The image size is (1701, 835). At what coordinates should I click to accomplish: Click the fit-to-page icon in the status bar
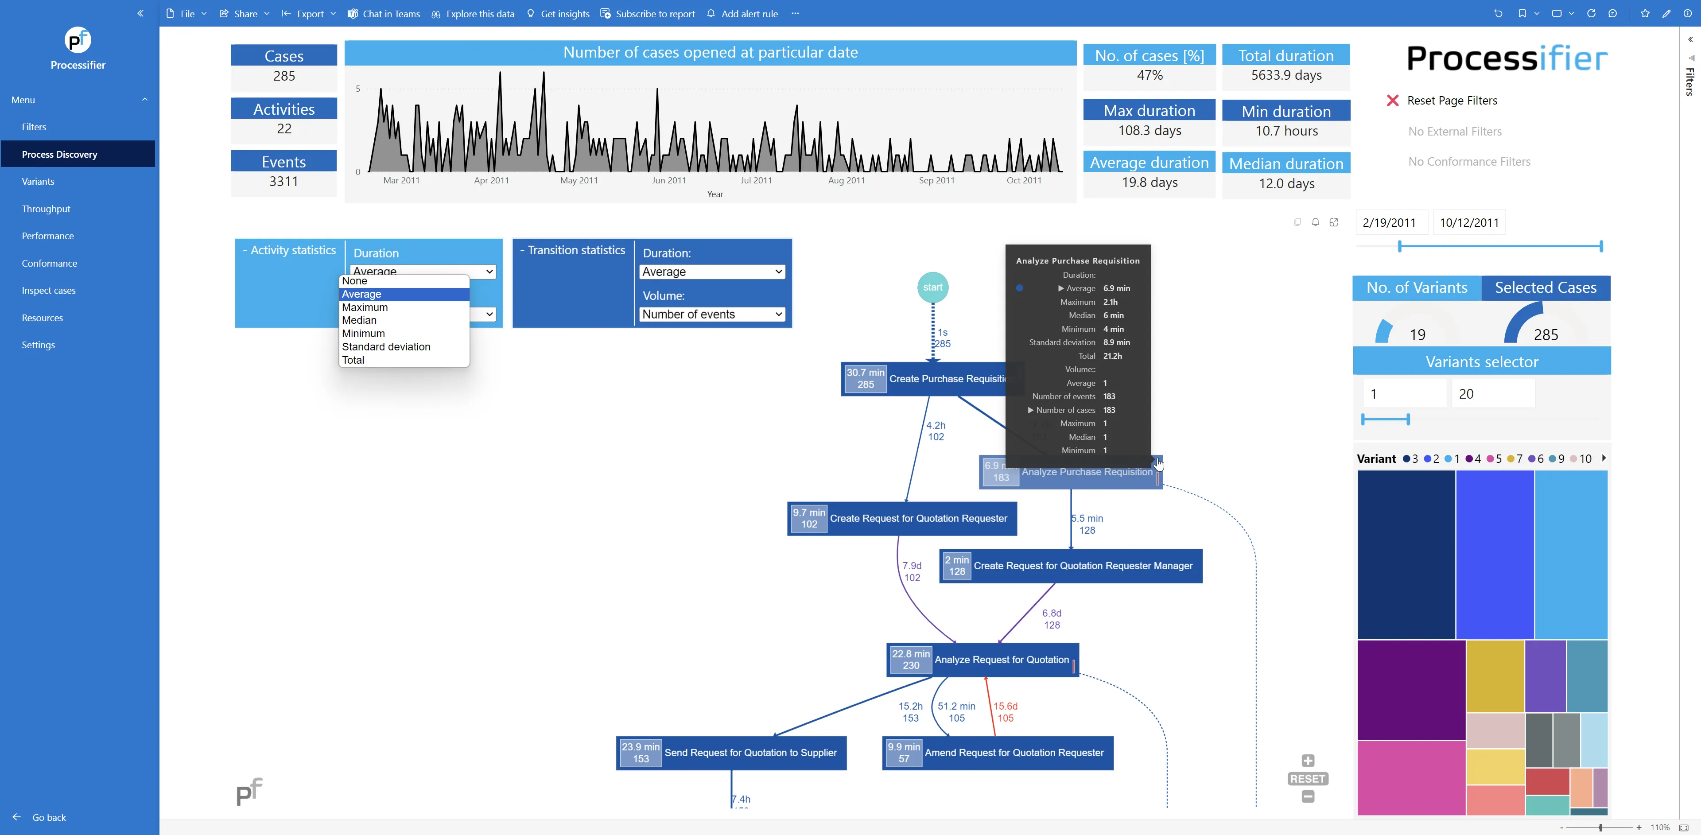(x=1684, y=827)
